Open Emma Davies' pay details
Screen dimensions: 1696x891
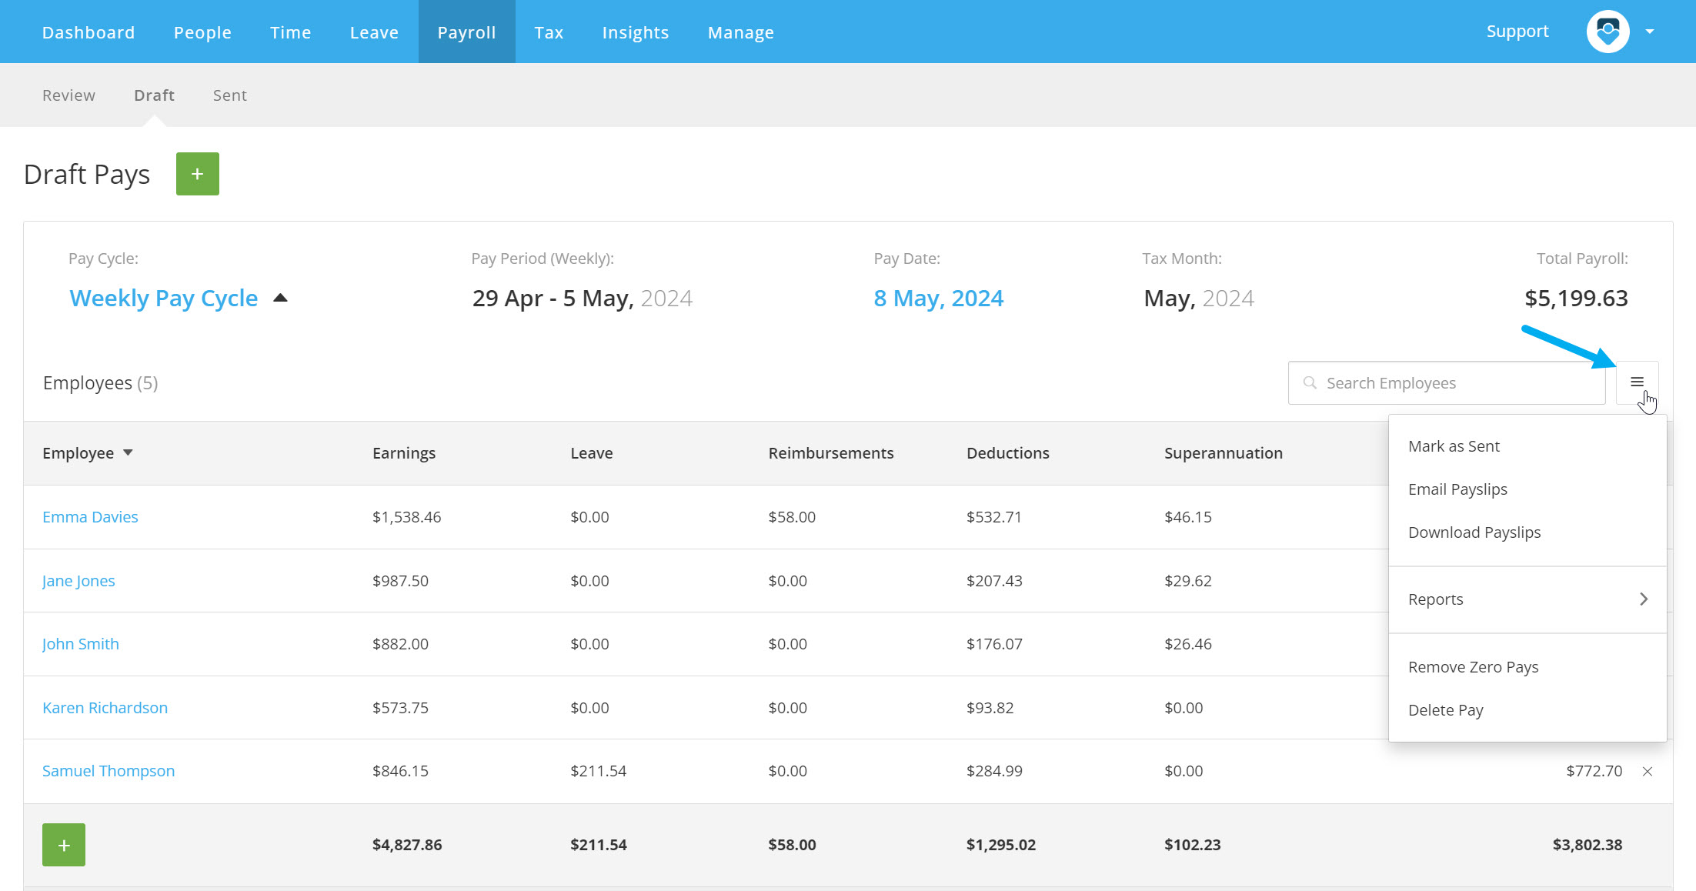[90, 517]
